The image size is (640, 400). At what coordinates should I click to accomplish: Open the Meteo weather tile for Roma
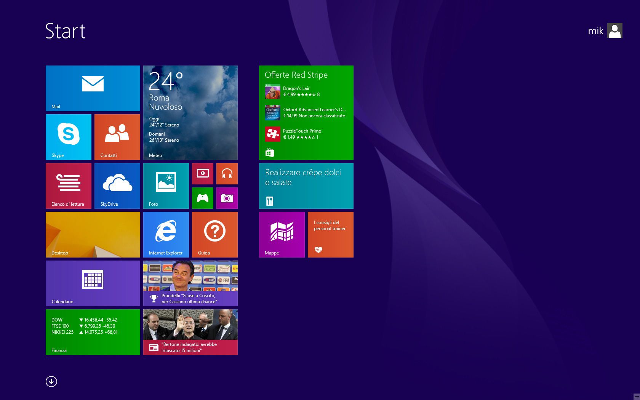click(190, 113)
